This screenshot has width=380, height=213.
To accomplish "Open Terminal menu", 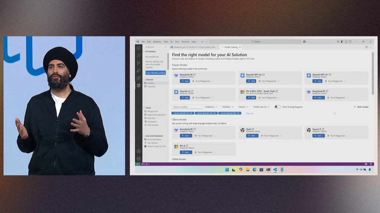I will pos(185,41).
